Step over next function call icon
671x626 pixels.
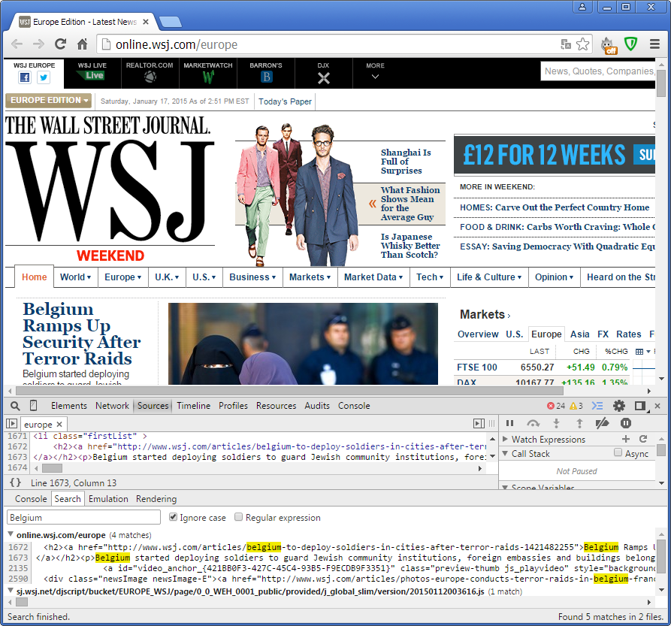(533, 423)
